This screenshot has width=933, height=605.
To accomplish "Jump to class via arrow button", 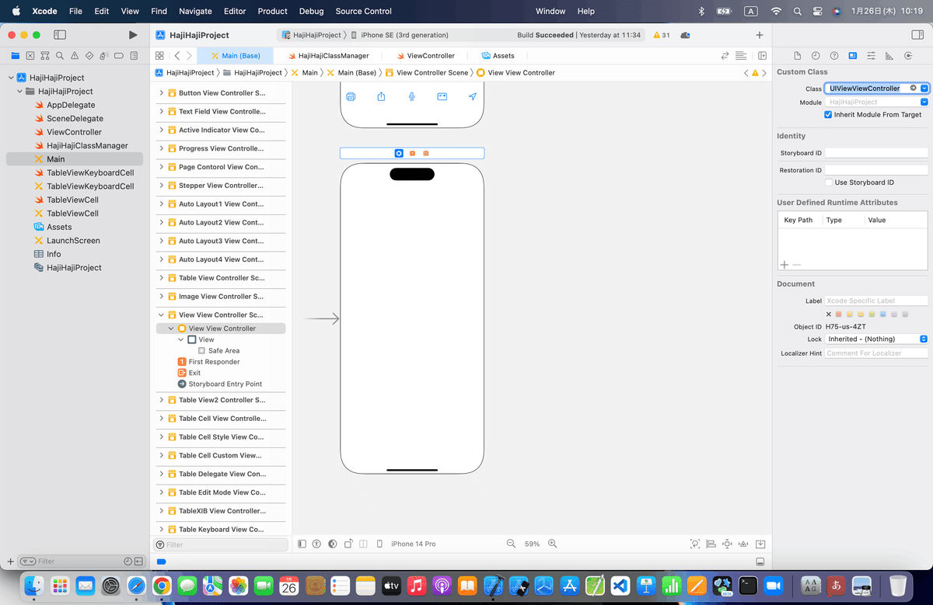I will point(914,89).
